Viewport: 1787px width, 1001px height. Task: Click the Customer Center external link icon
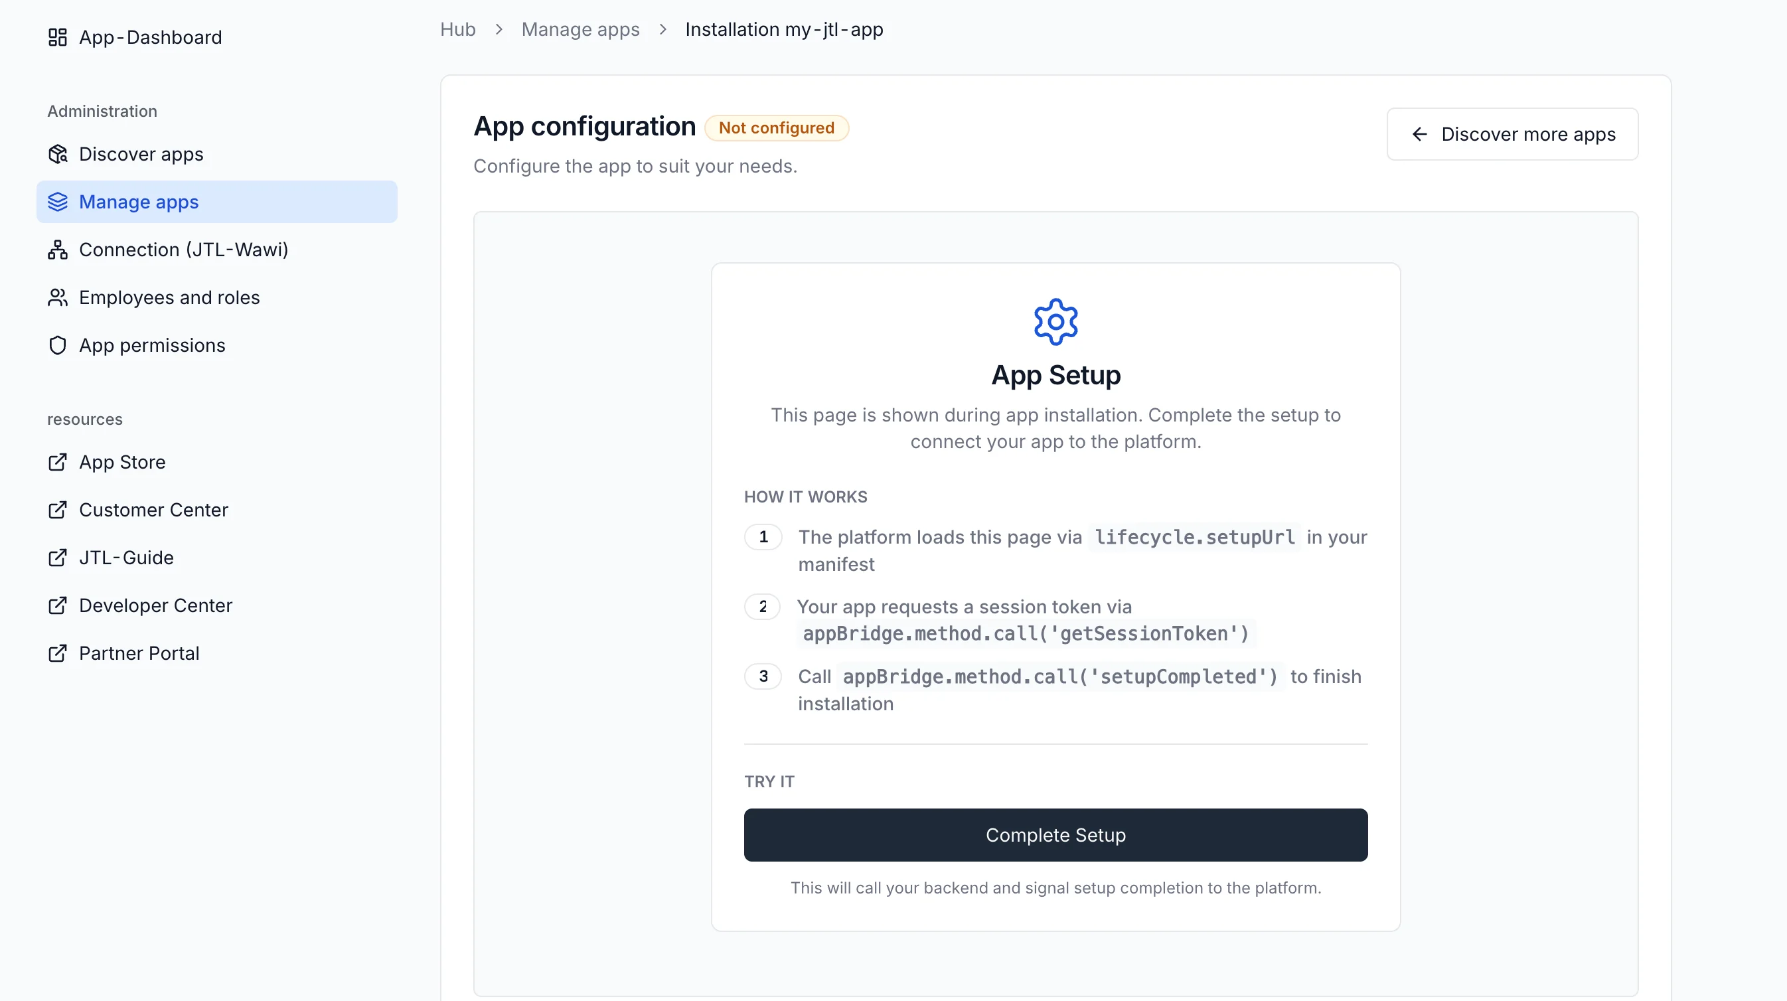58,510
